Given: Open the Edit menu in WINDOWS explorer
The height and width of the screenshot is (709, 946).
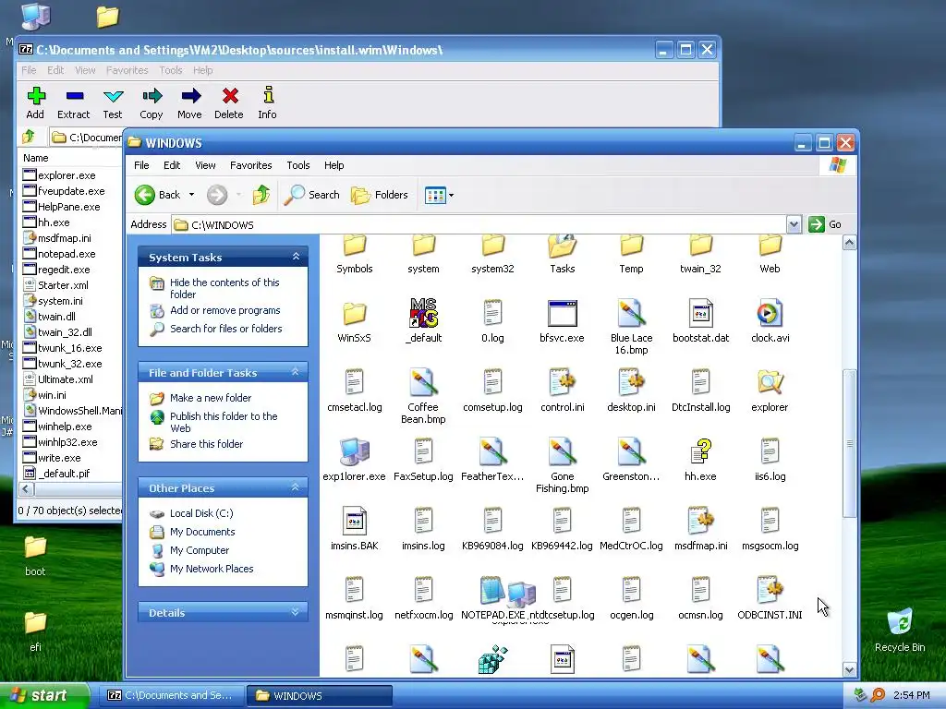Looking at the screenshot, I should (172, 165).
